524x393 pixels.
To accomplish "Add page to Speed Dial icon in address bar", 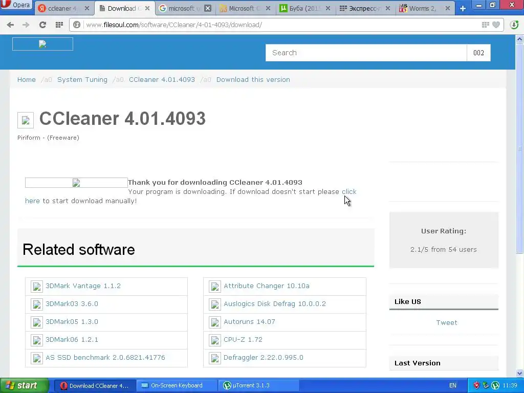I will coord(486,25).
